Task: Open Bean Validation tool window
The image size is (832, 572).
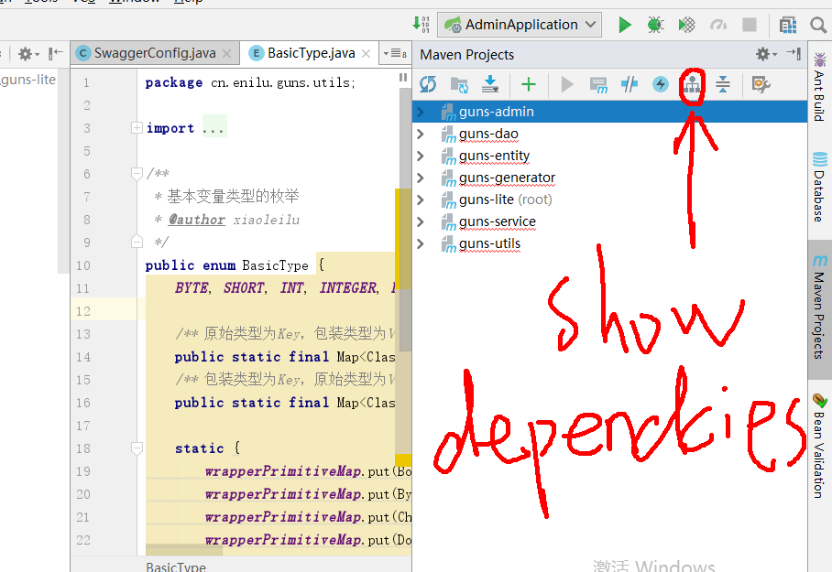Action: coord(820,446)
